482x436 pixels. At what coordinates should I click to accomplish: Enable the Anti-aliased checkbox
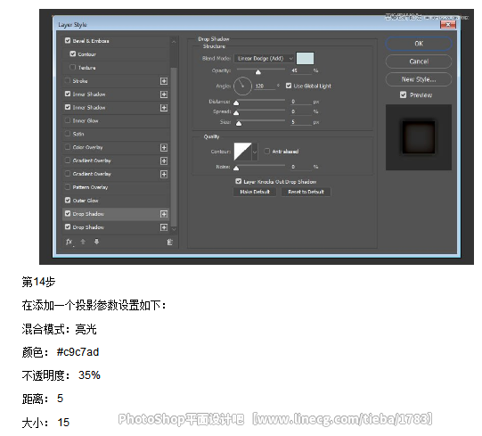coord(266,151)
